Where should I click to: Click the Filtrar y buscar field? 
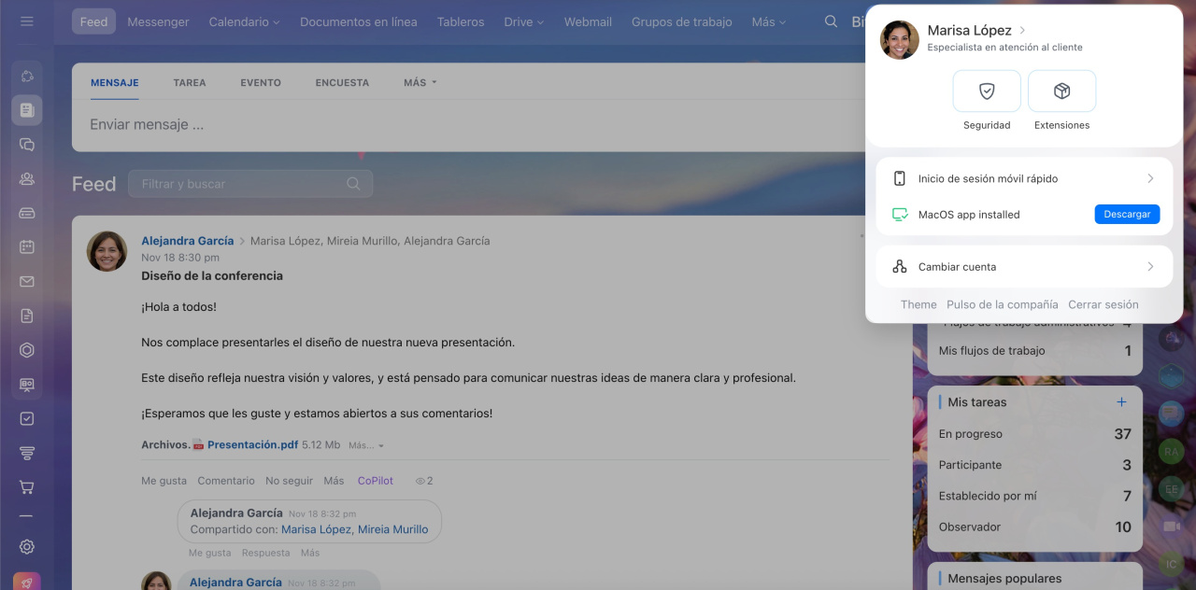241,184
